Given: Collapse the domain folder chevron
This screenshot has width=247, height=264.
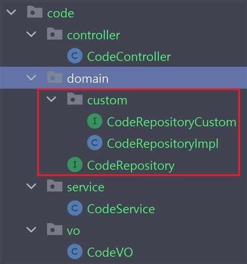Looking at the screenshot, I should [x=31, y=78].
